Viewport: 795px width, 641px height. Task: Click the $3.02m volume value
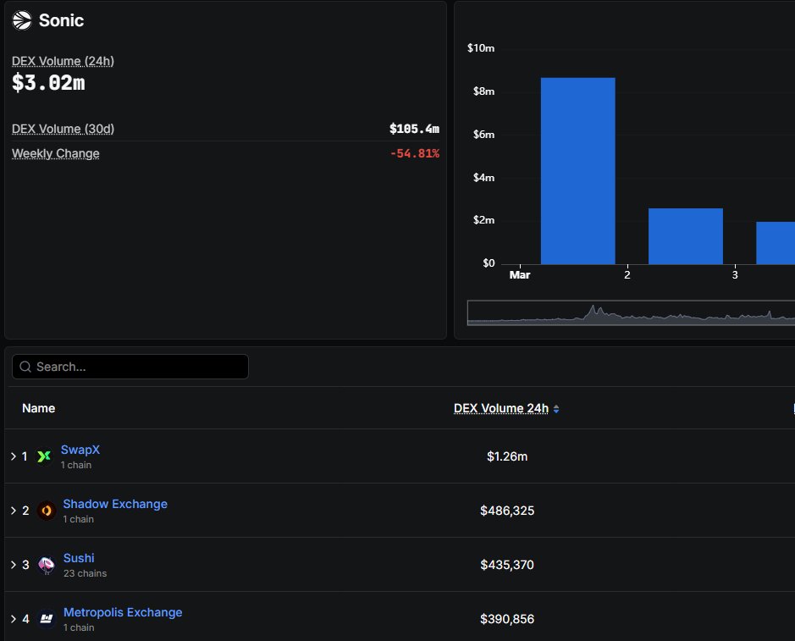point(48,83)
